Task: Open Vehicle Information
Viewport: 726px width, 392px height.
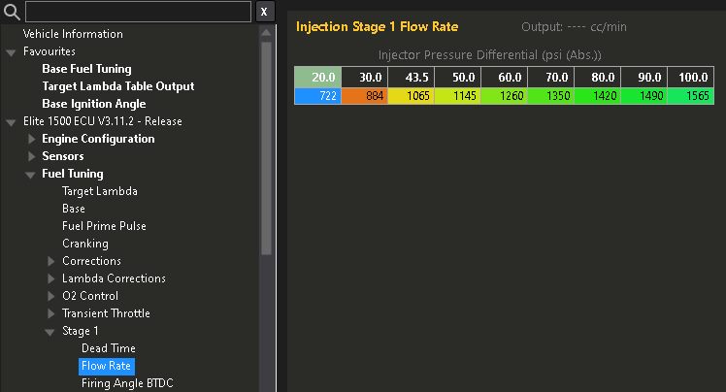Action: 73,34
